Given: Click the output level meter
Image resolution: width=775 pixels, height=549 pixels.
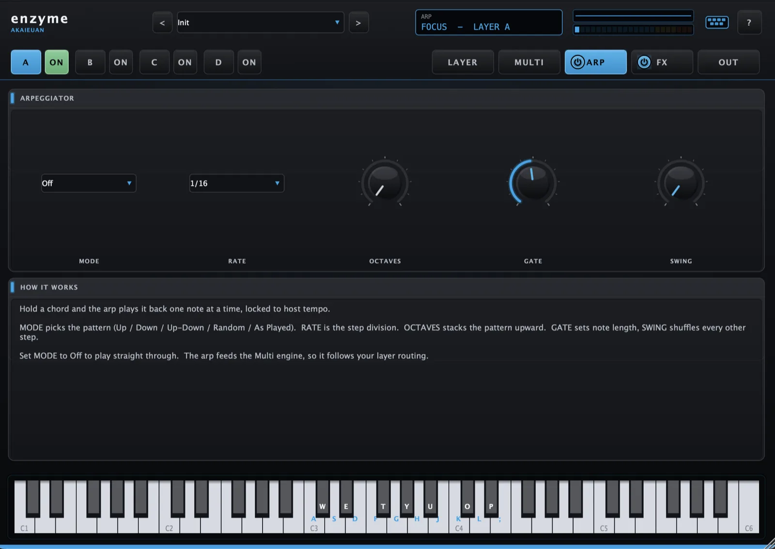Looking at the screenshot, I should 633,30.
